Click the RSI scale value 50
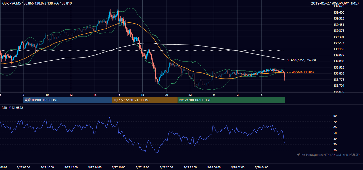 click(x=335, y=133)
